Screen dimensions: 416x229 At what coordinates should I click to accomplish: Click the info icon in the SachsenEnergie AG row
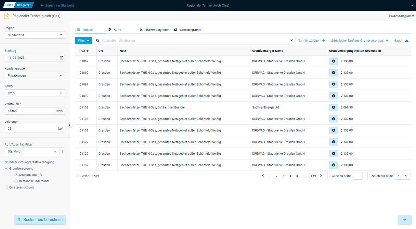pos(333,108)
